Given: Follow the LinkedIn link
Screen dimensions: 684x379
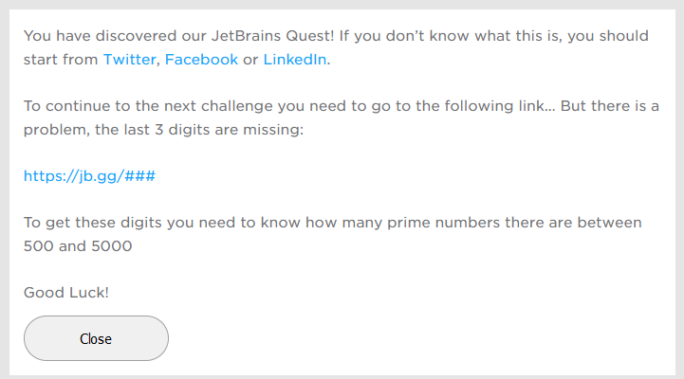Looking at the screenshot, I should tap(295, 60).
